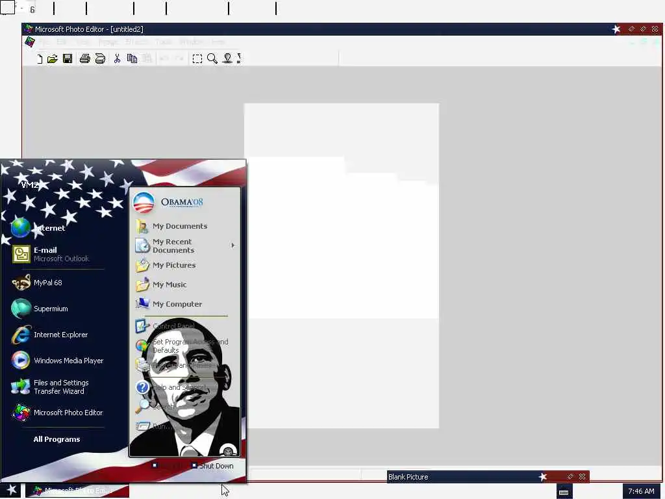Image resolution: width=665 pixels, height=499 pixels.
Task: Open the My Pictures folder
Action: [x=166, y=265]
